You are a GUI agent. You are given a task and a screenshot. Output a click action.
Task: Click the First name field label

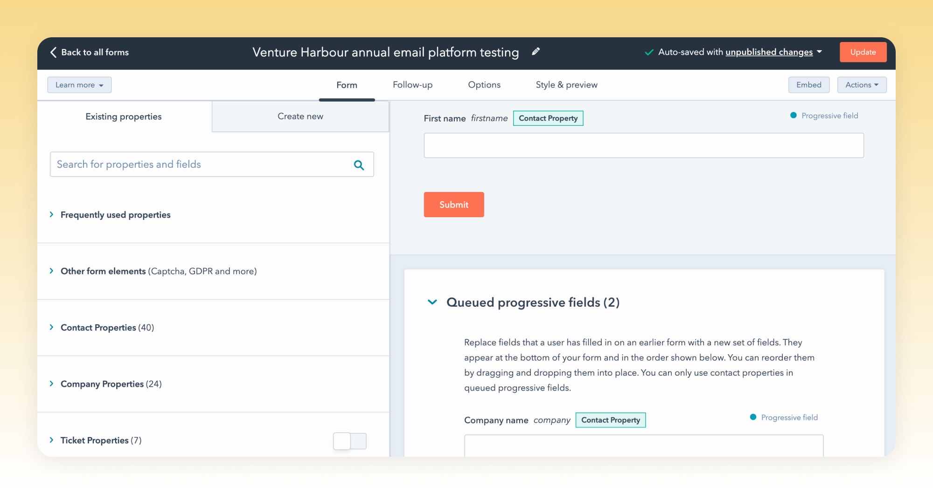pyautogui.click(x=445, y=118)
